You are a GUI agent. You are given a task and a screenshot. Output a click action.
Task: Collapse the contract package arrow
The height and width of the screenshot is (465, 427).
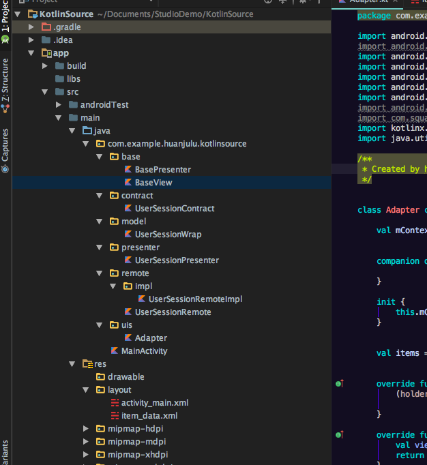[x=99, y=196]
